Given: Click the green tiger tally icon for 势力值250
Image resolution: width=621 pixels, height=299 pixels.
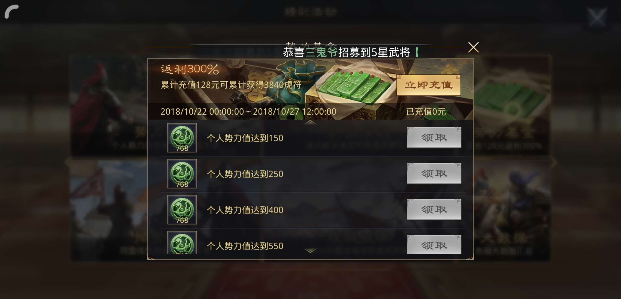Looking at the screenshot, I should [x=182, y=174].
